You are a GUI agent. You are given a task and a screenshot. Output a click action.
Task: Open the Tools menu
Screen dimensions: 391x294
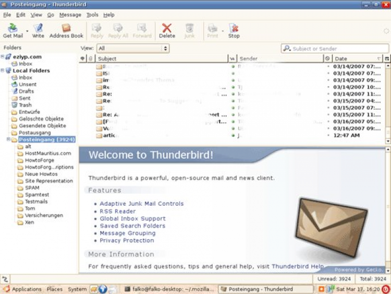[x=92, y=15]
